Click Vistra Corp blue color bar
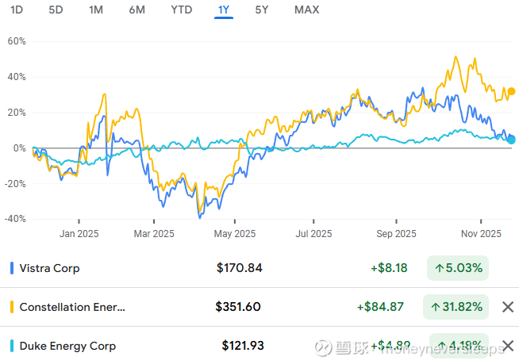The height and width of the screenshot is (364, 519). tap(12, 268)
